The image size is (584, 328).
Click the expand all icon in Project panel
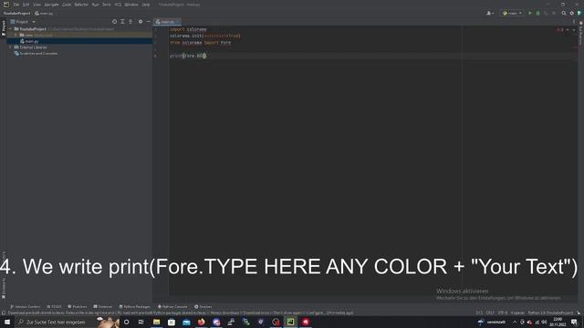click(122, 22)
